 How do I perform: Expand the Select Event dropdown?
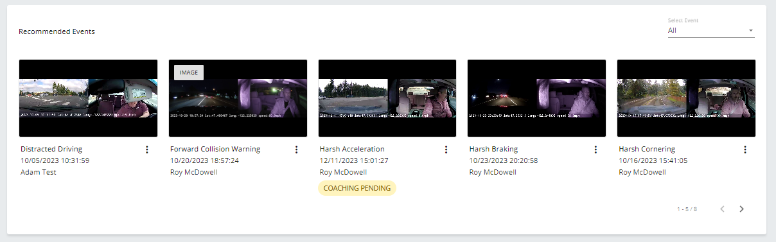click(x=711, y=30)
